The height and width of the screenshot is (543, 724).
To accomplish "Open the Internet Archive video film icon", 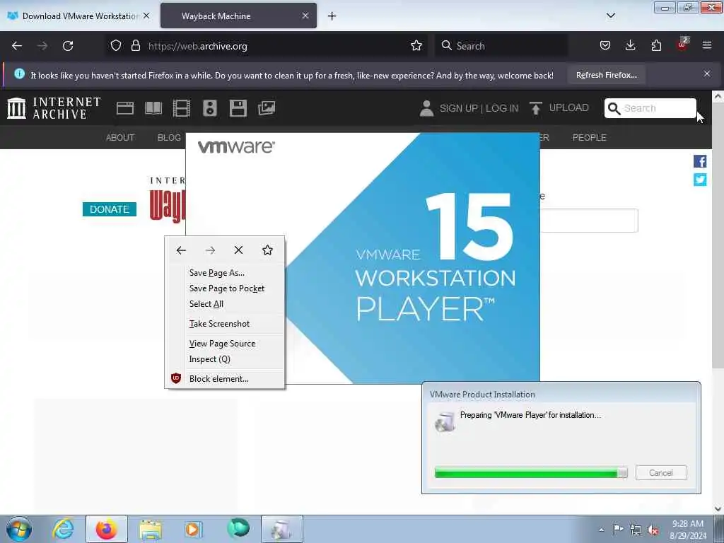I will (182, 108).
